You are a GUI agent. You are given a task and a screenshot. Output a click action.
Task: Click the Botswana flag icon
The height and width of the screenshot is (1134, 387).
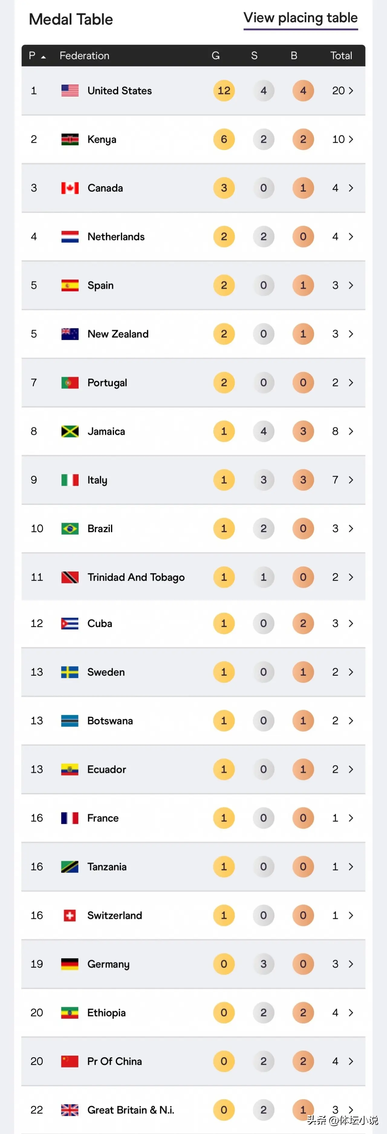coord(70,721)
